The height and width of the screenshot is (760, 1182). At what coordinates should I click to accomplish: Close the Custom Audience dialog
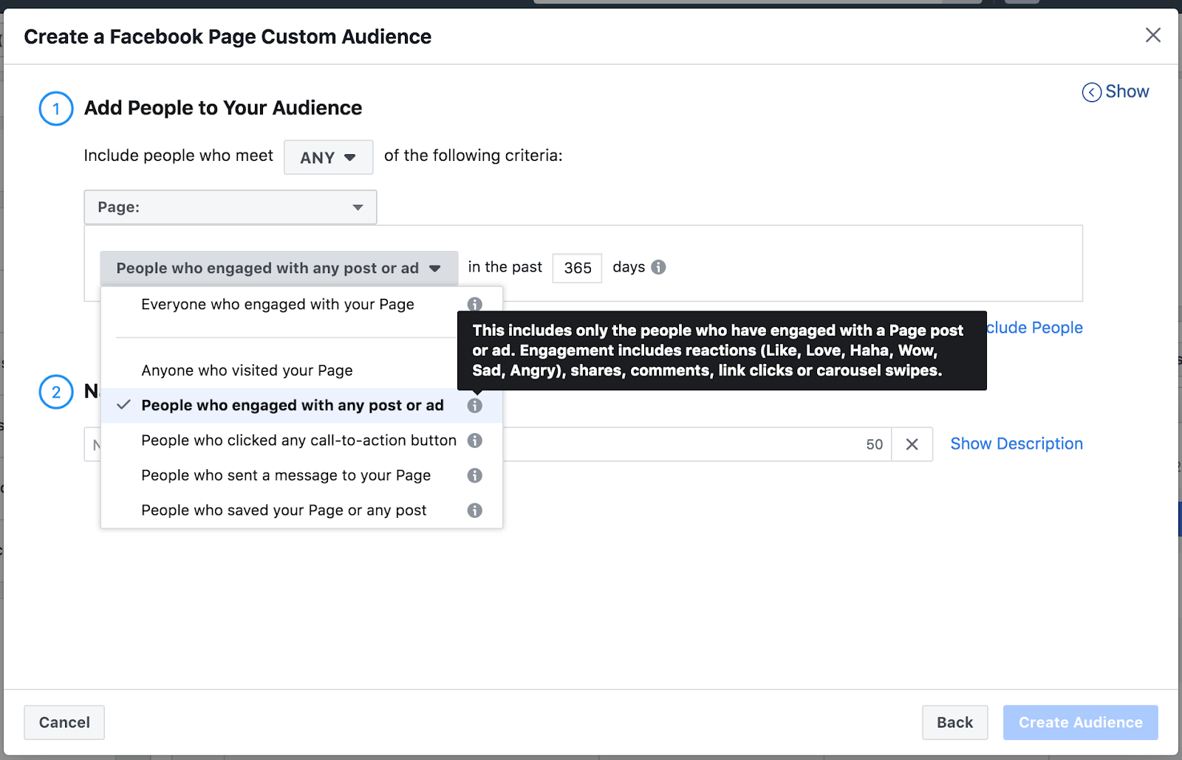1152,35
